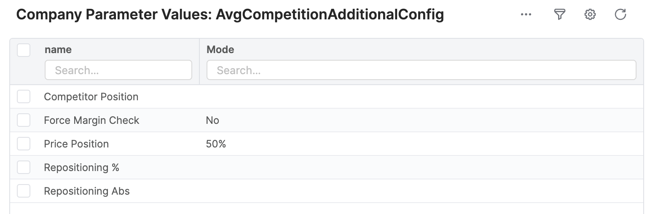650x214 pixels.
Task: Sort by the Mode column header
Action: (220, 50)
